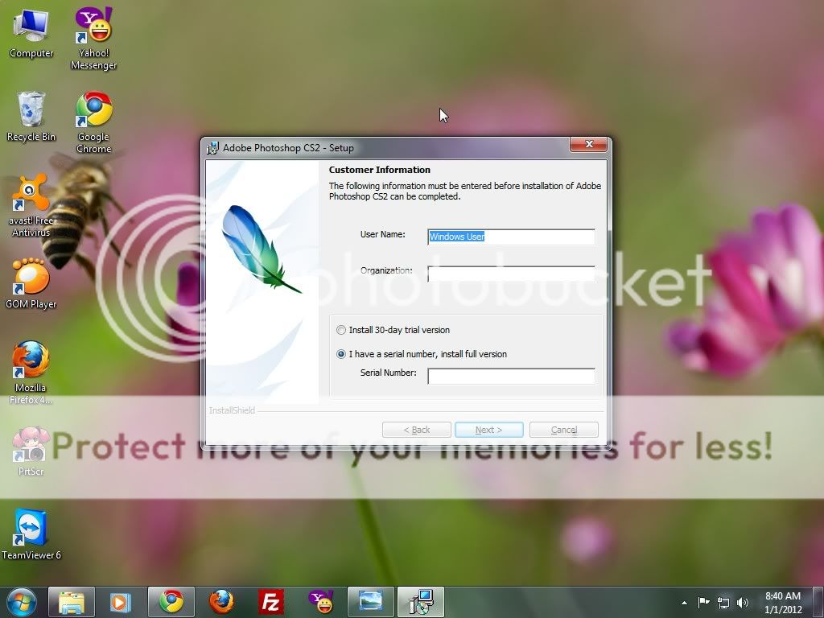This screenshot has height=618, width=824.
Task: Select the TeamViewer 6 desktop icon
Action: tap(31, 534)
